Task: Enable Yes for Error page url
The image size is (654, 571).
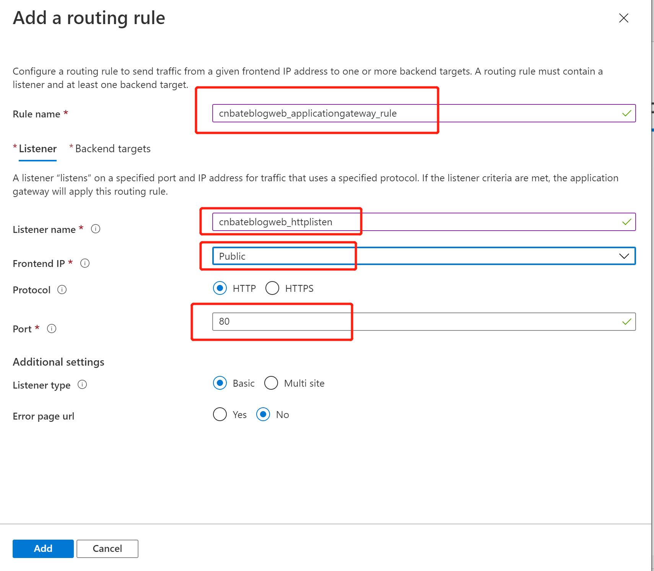Action: (x=219, y=414)
